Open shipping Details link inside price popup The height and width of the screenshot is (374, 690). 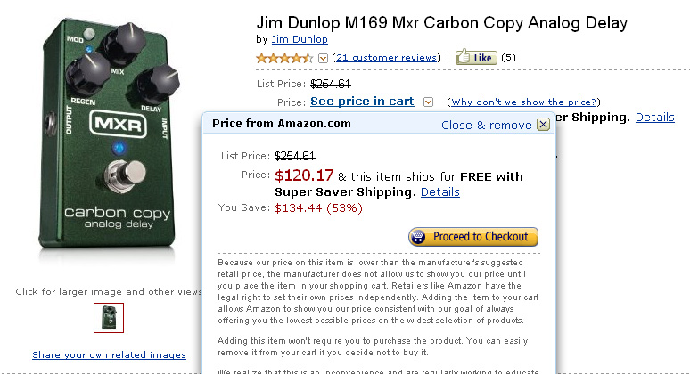439,191
